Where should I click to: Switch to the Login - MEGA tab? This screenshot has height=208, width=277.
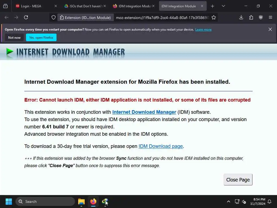36,6
